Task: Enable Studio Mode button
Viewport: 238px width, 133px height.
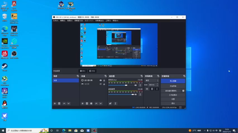Action: (173, 95)
